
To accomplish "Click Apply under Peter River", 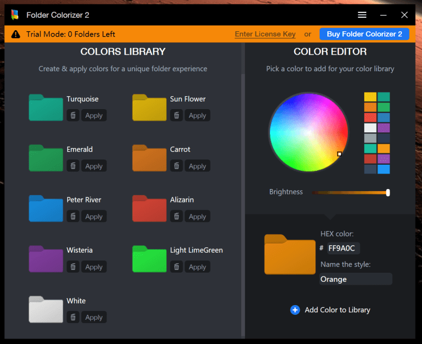I will (94, 217).
